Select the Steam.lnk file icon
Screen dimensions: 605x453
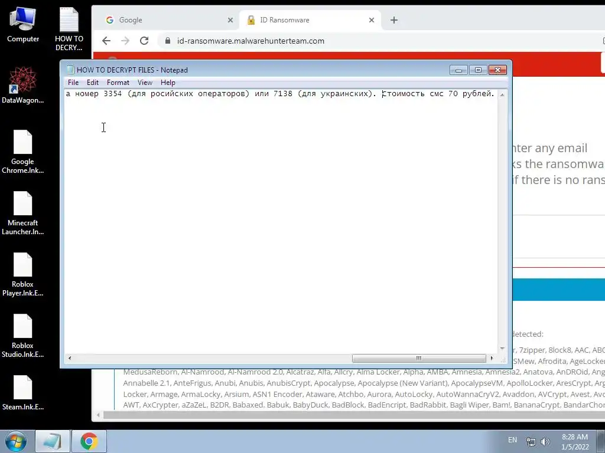(x=23, y=392)
